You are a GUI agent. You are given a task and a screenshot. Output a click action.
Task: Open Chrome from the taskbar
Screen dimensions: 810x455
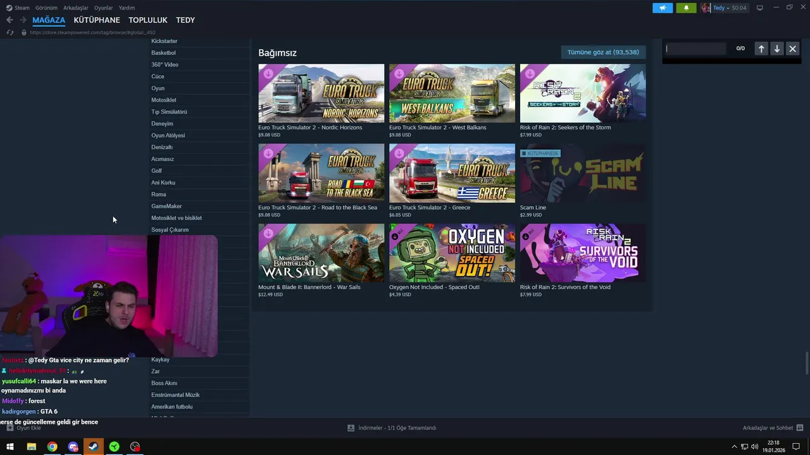[x=52, y=447]
